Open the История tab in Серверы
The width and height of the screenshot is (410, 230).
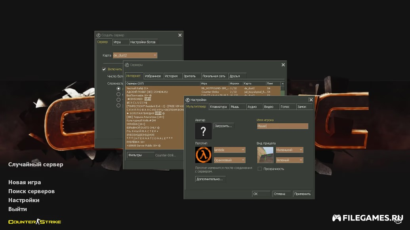[x=173, y=76]
